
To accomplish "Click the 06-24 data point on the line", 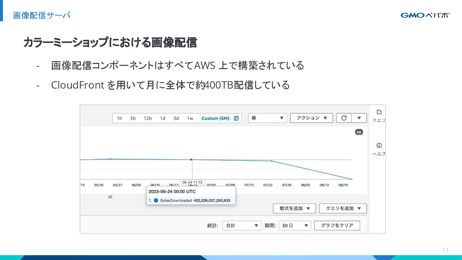I will coord(191,160).
